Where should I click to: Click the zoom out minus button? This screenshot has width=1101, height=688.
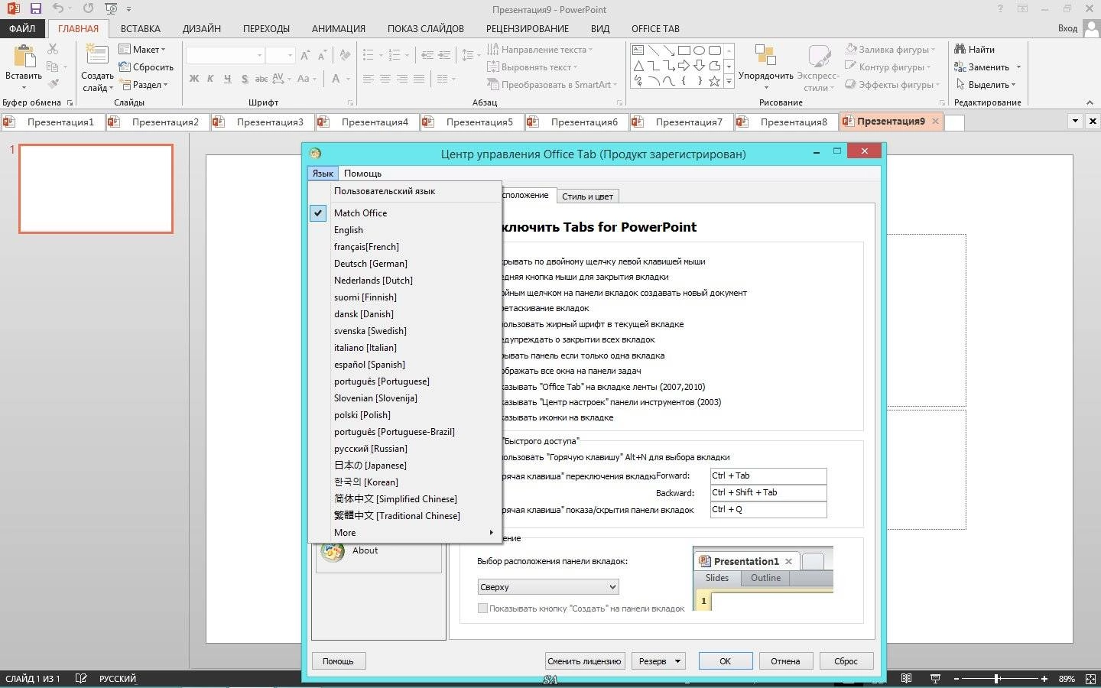pyautogui.click(x=956, y=679)
